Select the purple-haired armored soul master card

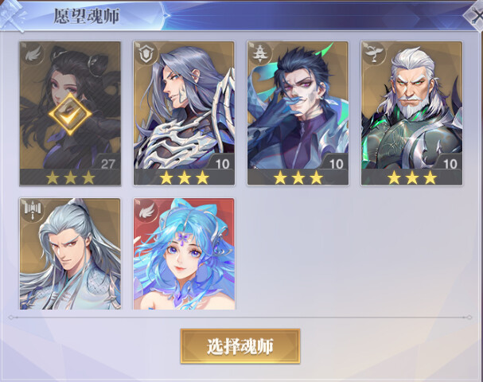184,113
